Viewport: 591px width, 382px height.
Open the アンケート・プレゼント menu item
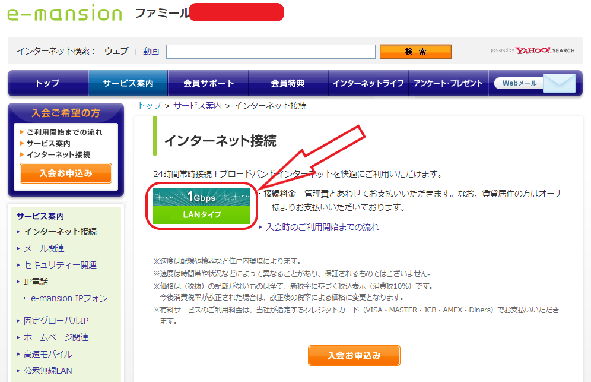coord(449,83)
